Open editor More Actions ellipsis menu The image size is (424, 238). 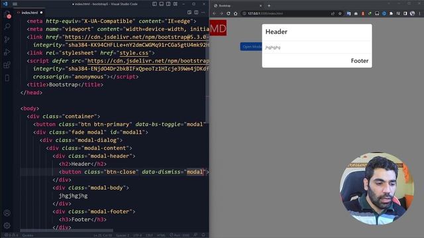tap(203, 13)
